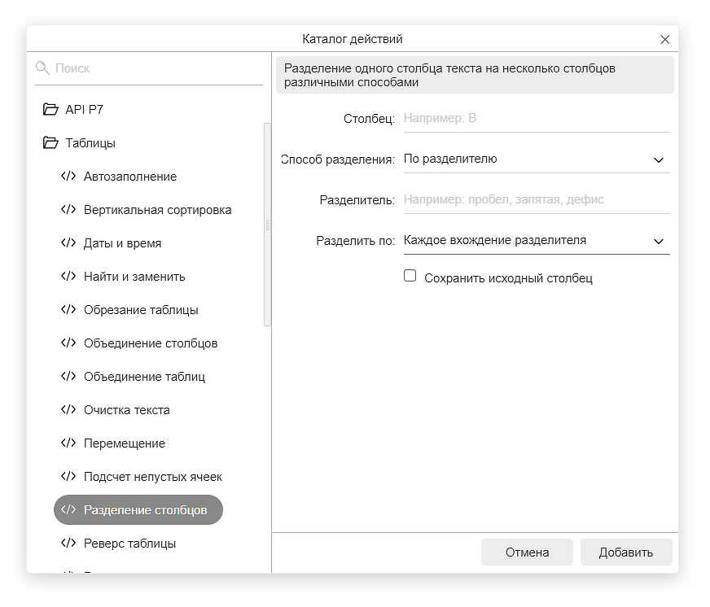Click the code icon next to Обрезание таблицы
The width and height of the screenshot is (710, 607).
68,310
